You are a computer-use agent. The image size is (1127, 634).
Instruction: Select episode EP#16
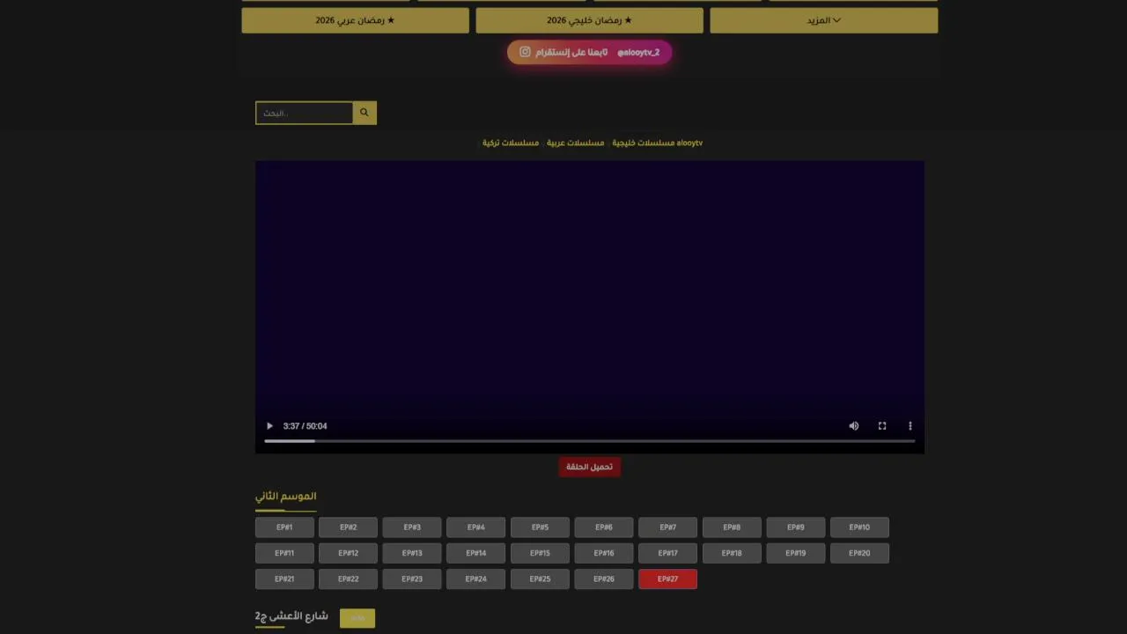pyautogui.click(x=604, y=553)
